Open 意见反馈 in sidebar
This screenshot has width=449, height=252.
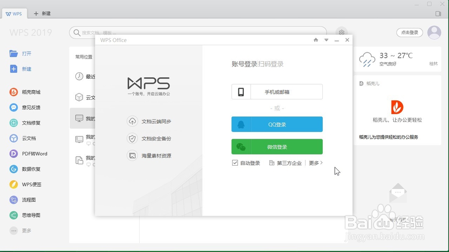pyautogui.click(x=25, y=107)
